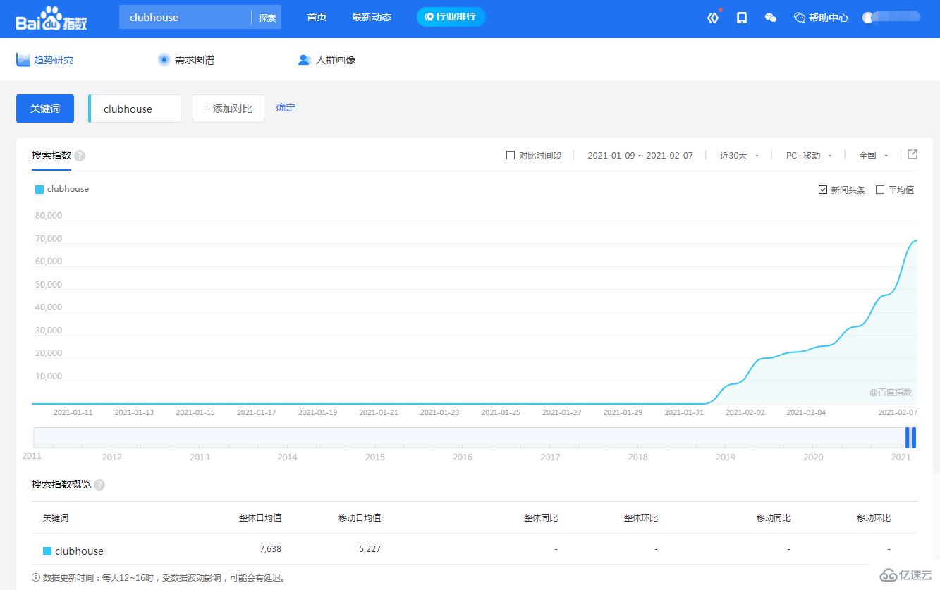Open the 帮助中心 link

(829, 18)
